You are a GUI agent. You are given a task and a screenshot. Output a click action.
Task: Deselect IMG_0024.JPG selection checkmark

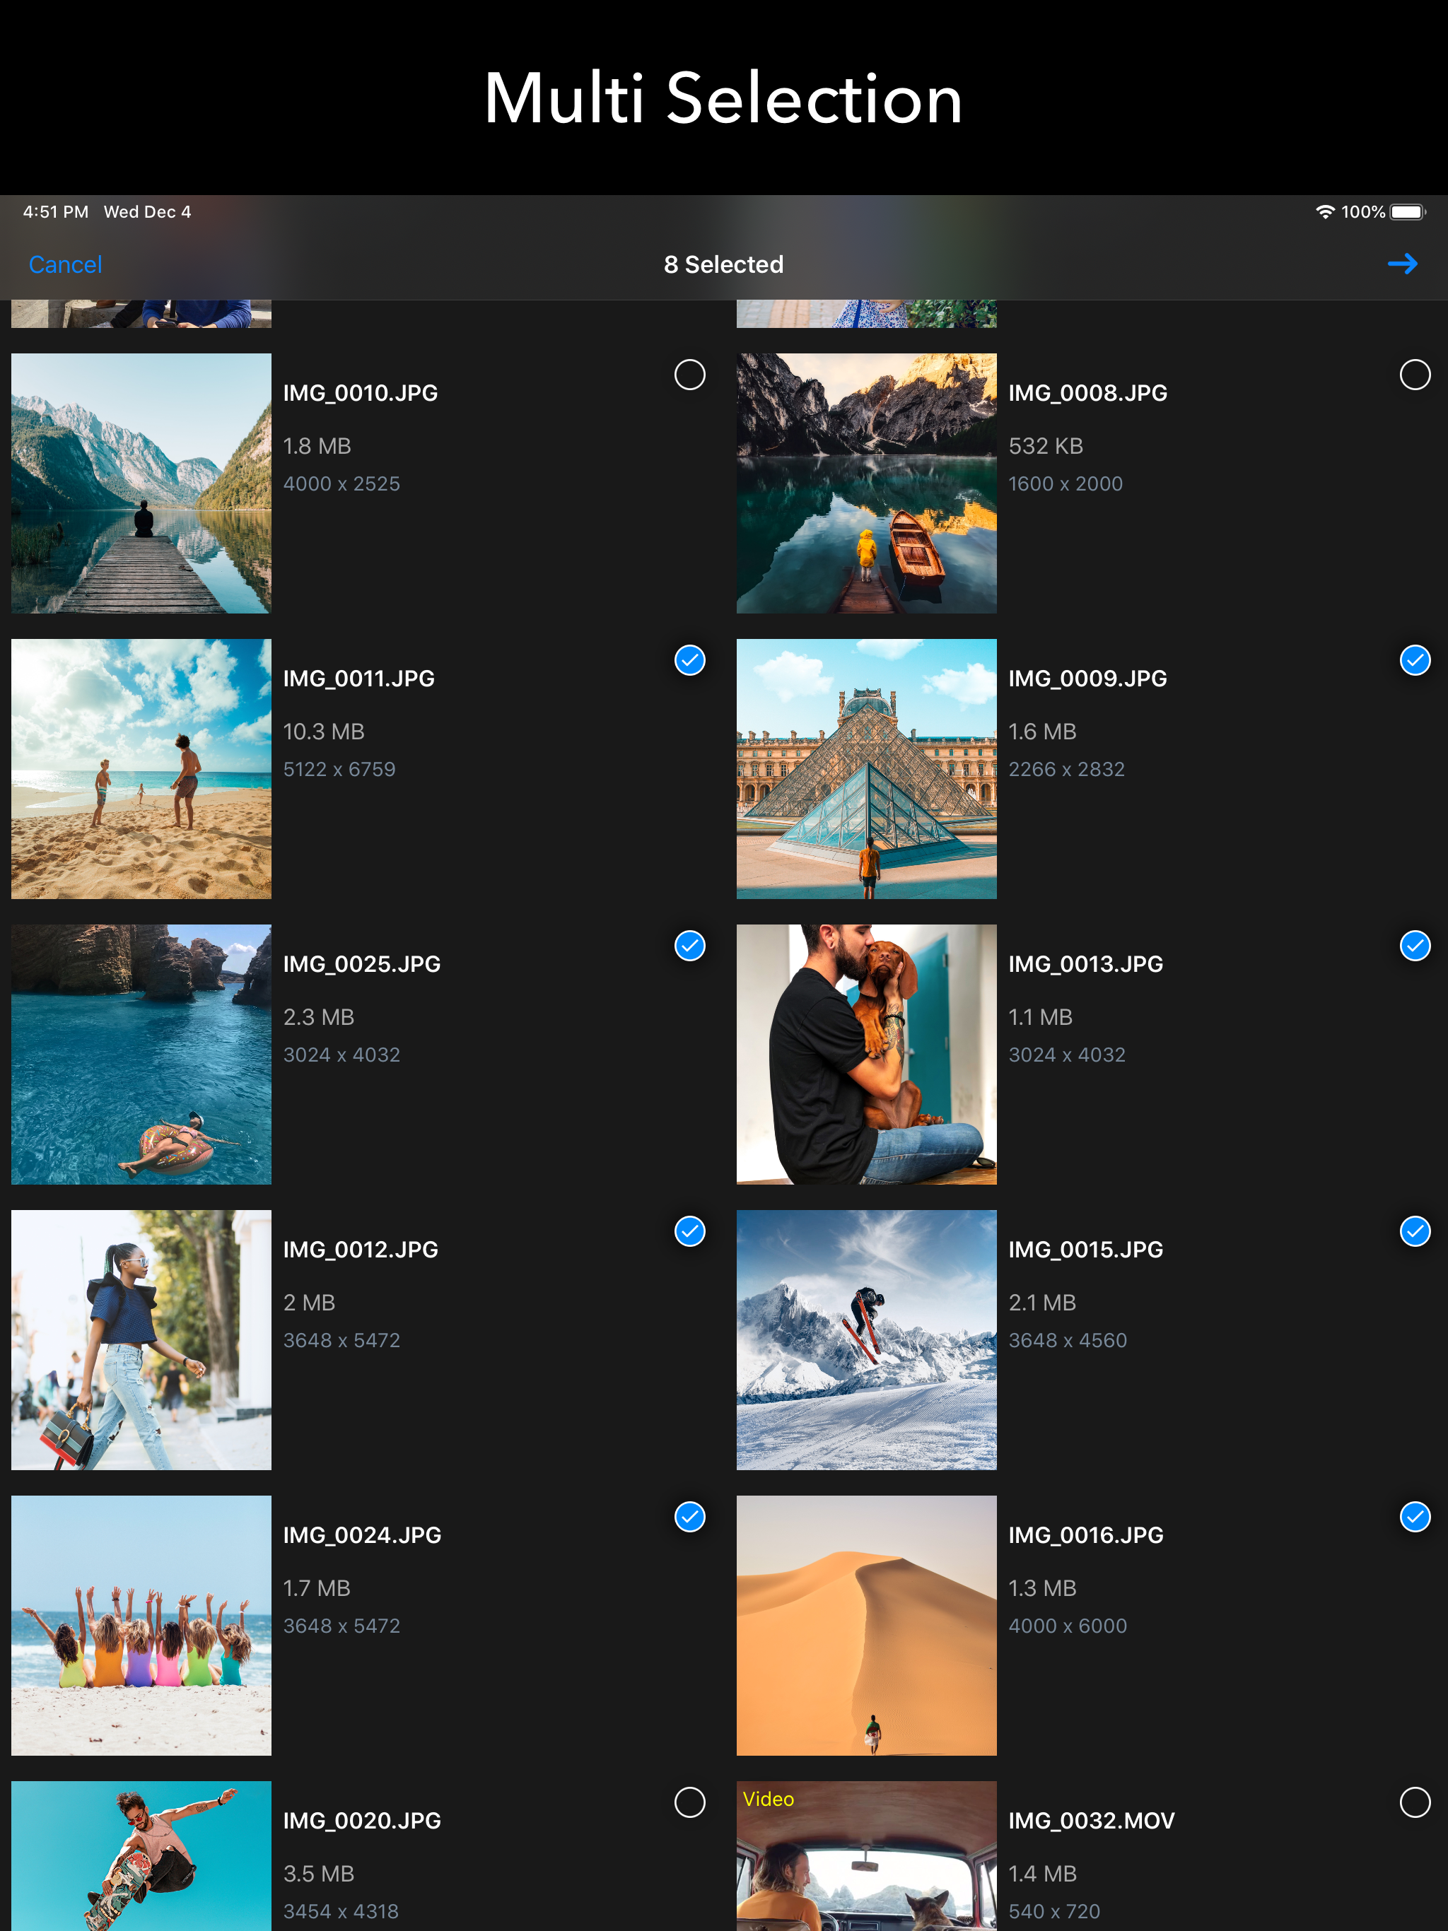point(689,1516)
